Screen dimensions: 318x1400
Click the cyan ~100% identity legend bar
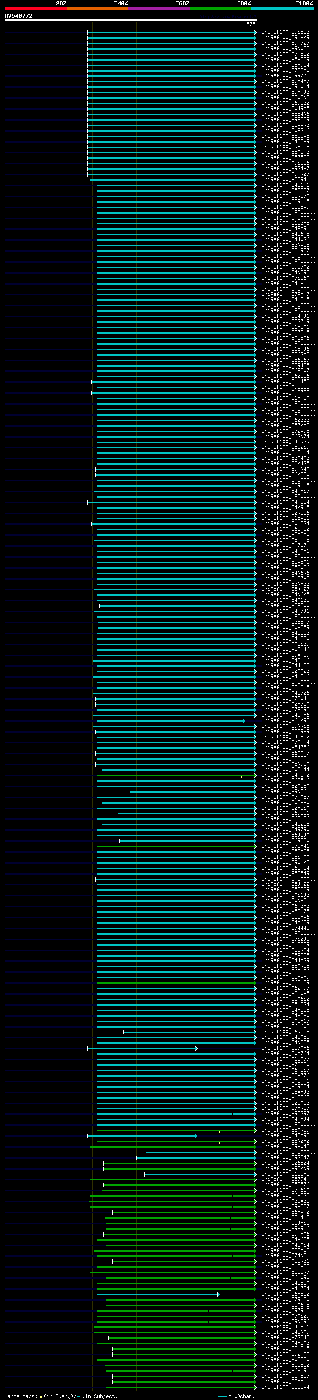point(282,9)
